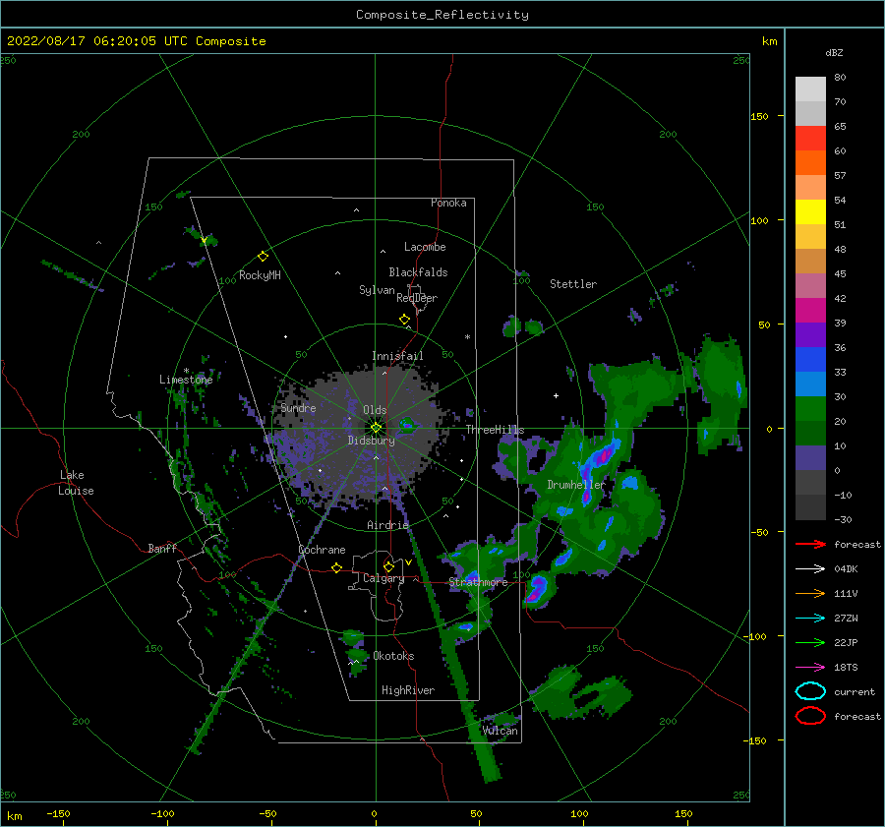Click the Cochrane city label
Screen dimensions: 885x827
pos(322,550)
